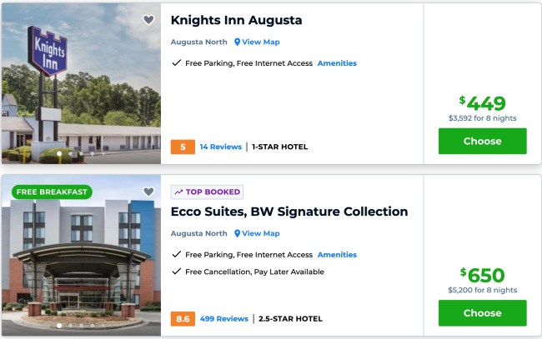Viewport: 542px width, 339px height.
Task: View Ecco Suites building photo thumbnail
Action: [x=80, y=258]
